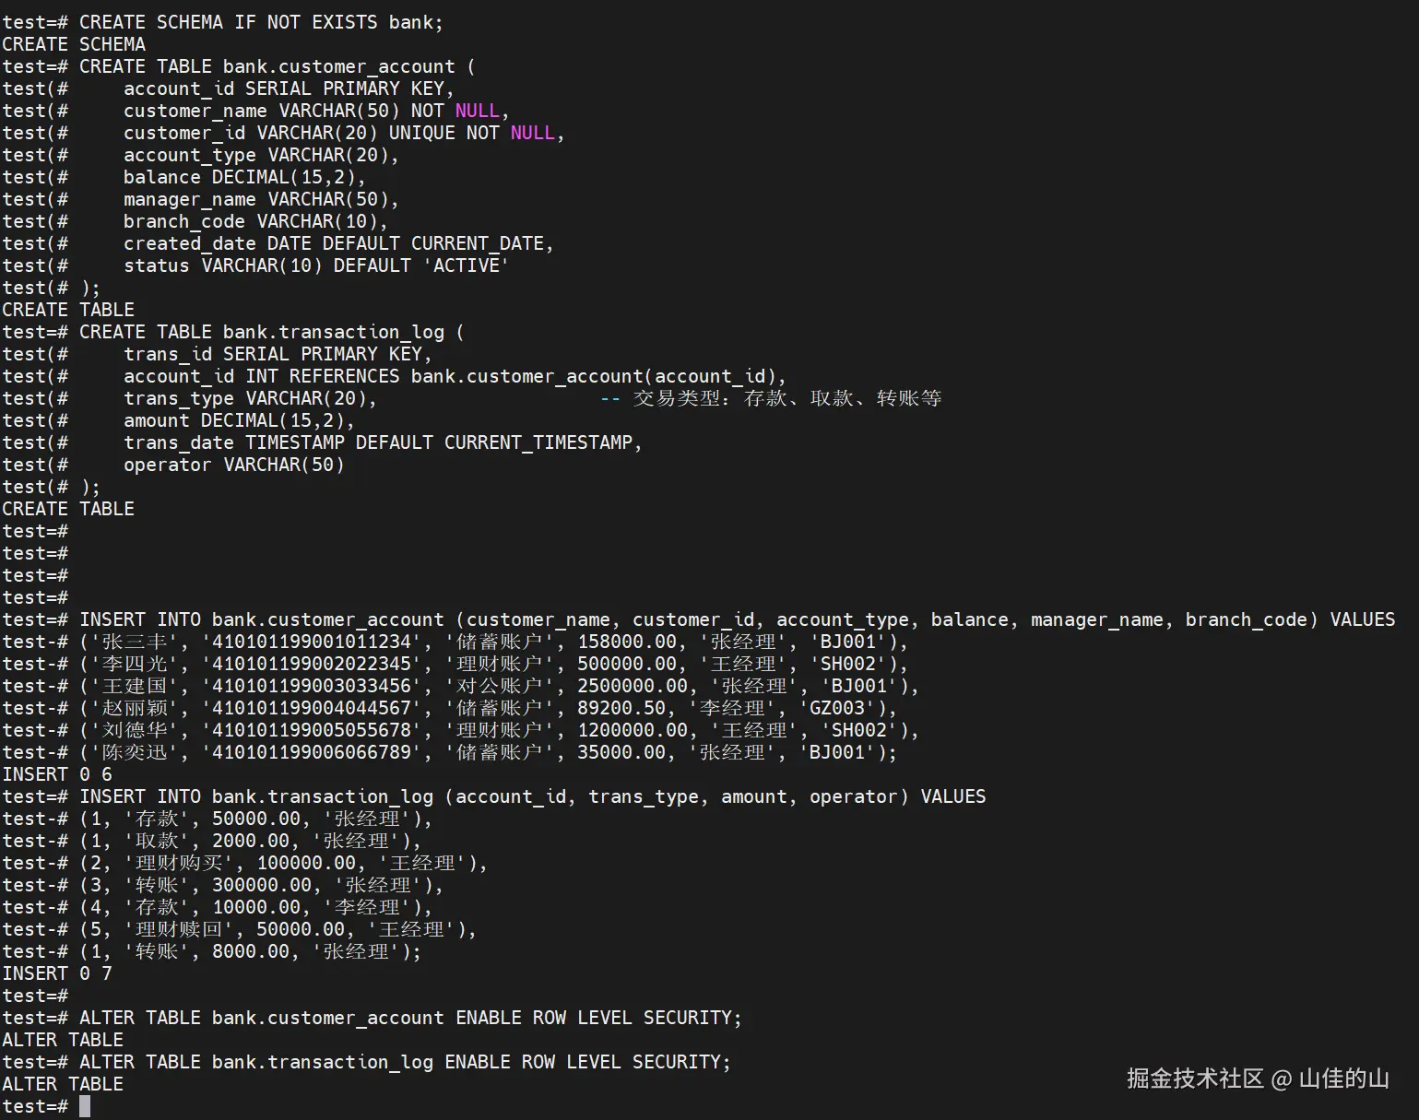Click the ALTER TABLE bank.customer_account command
1419x1120 pixels.
click(410, 1018)
